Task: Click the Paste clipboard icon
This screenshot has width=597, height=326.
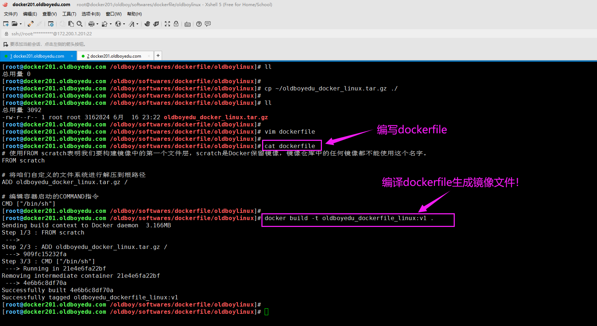Action: point(71,24)
